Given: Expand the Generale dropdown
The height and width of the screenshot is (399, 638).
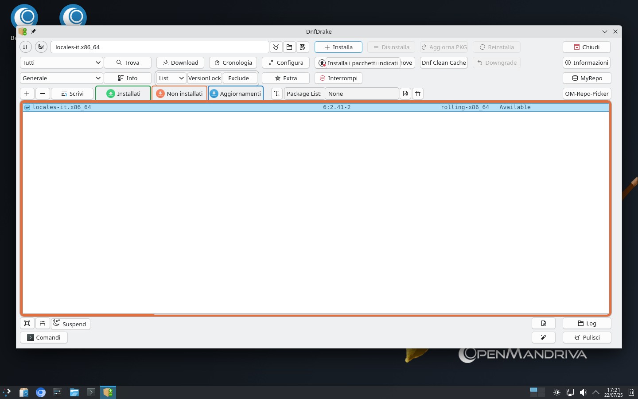Looking at the screenshot, I should [x=61, y=78].
